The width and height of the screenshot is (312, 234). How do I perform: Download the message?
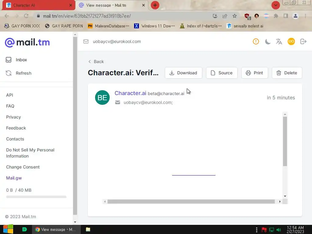[x=183, y=73]
